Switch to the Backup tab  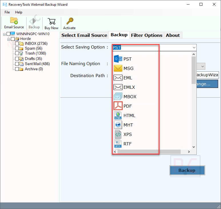[119, 35]
